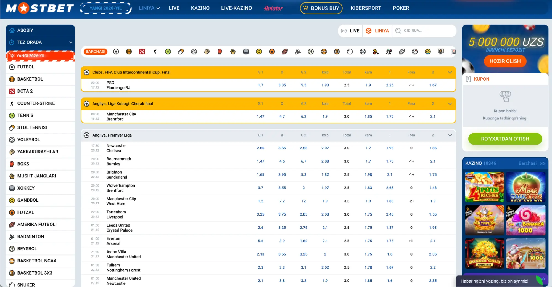The width and height of the screenshot is (552, 287).
Task: Choose the red boxing glove filter icon
Action: pyautogui.click(x=220, y=52)
